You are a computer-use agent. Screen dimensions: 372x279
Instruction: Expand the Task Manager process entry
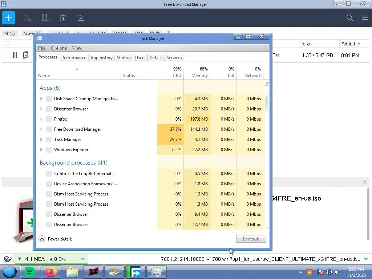pos(41,139)
